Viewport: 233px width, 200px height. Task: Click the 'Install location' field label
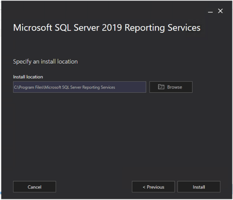click(x=28, y=77)
